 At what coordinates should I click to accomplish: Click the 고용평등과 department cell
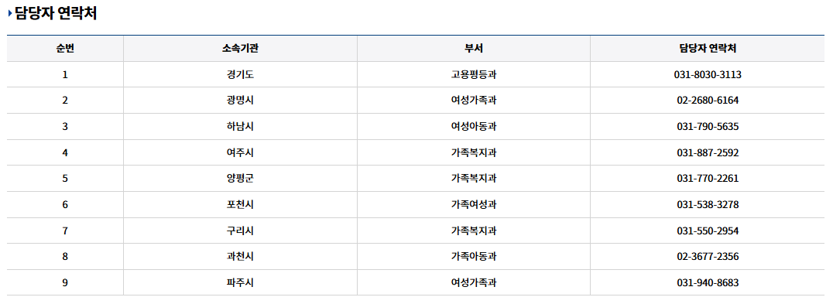point(473,75)
